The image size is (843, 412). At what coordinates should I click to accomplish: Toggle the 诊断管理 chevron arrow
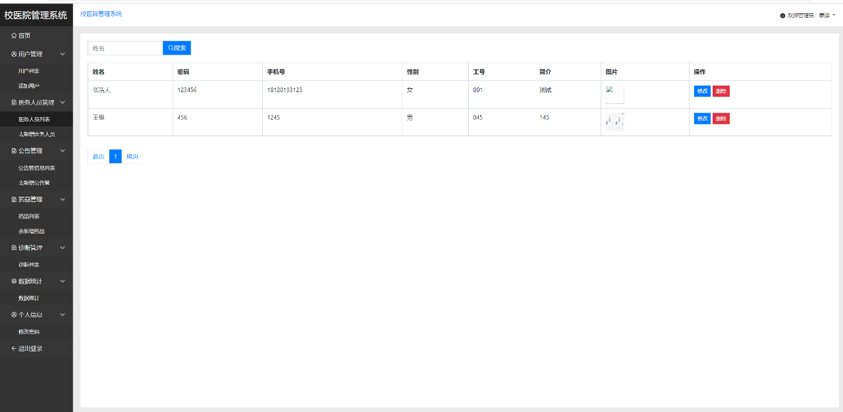63,247
